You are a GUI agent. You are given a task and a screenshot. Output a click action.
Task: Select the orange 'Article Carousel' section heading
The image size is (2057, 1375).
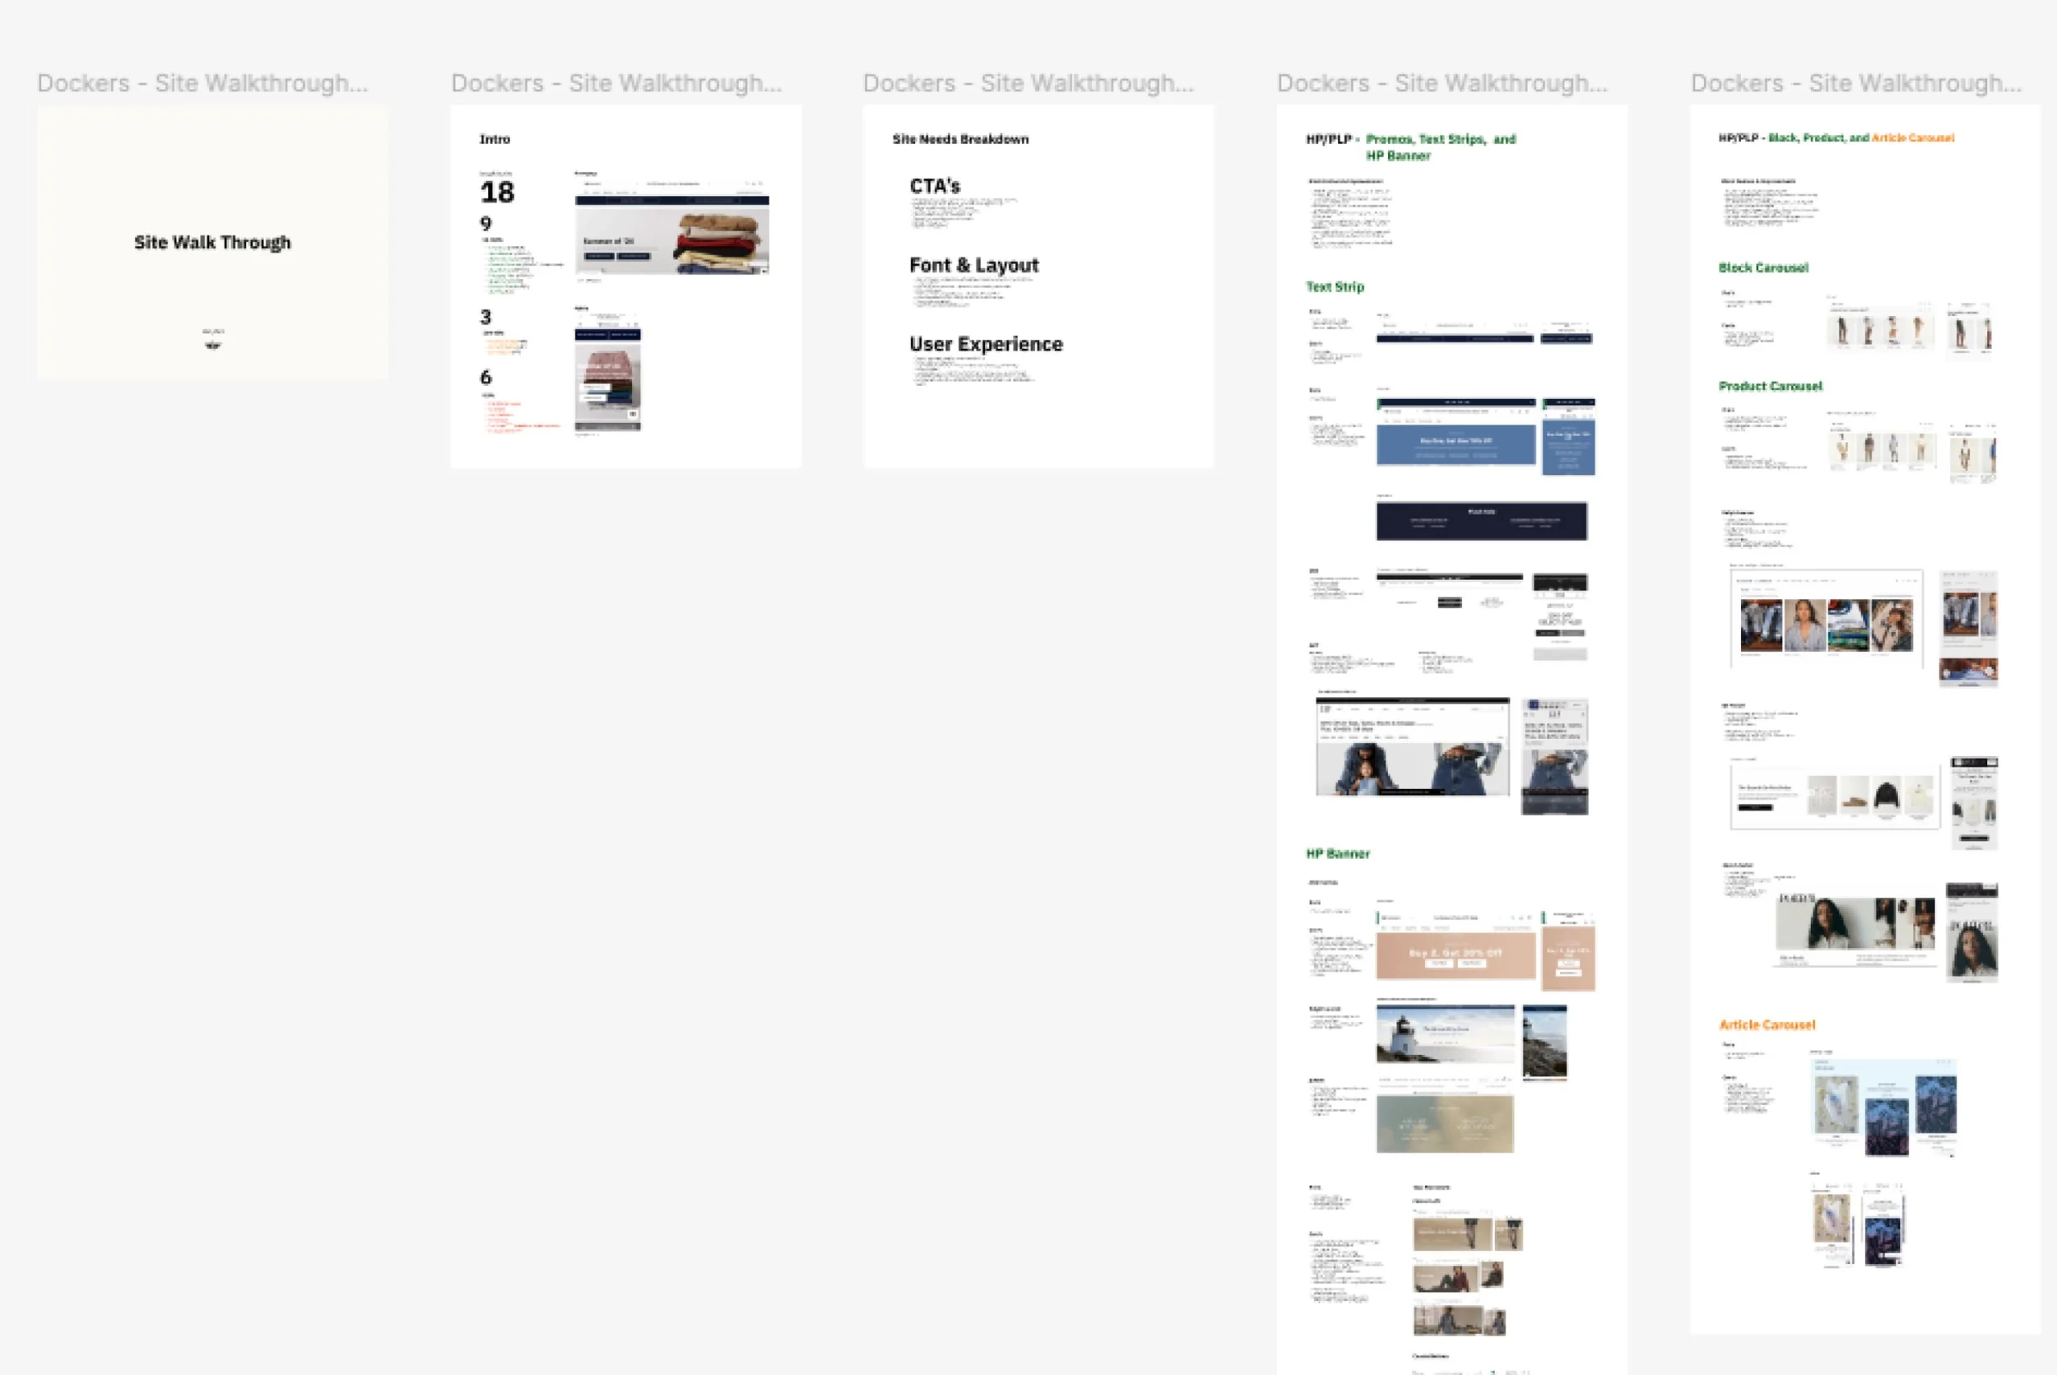[x=1767, y=1024]
